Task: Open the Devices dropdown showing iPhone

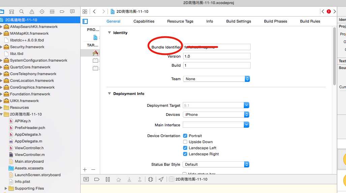Action: point(216,115)
